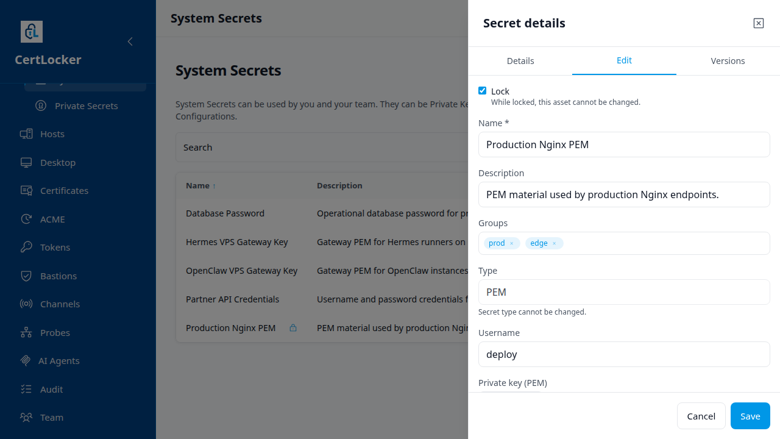Screen dimensions: 780x439
Task: Click lock icon beside Production Nginx PEM
Action: (x=293, y=328)
